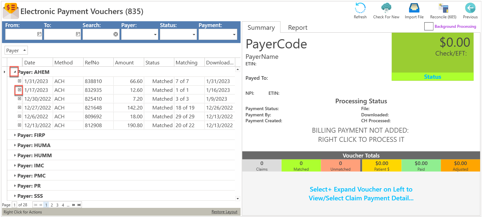Sort by the Date column header
This screenshot has width=482, height=218.
pos(38,62)
